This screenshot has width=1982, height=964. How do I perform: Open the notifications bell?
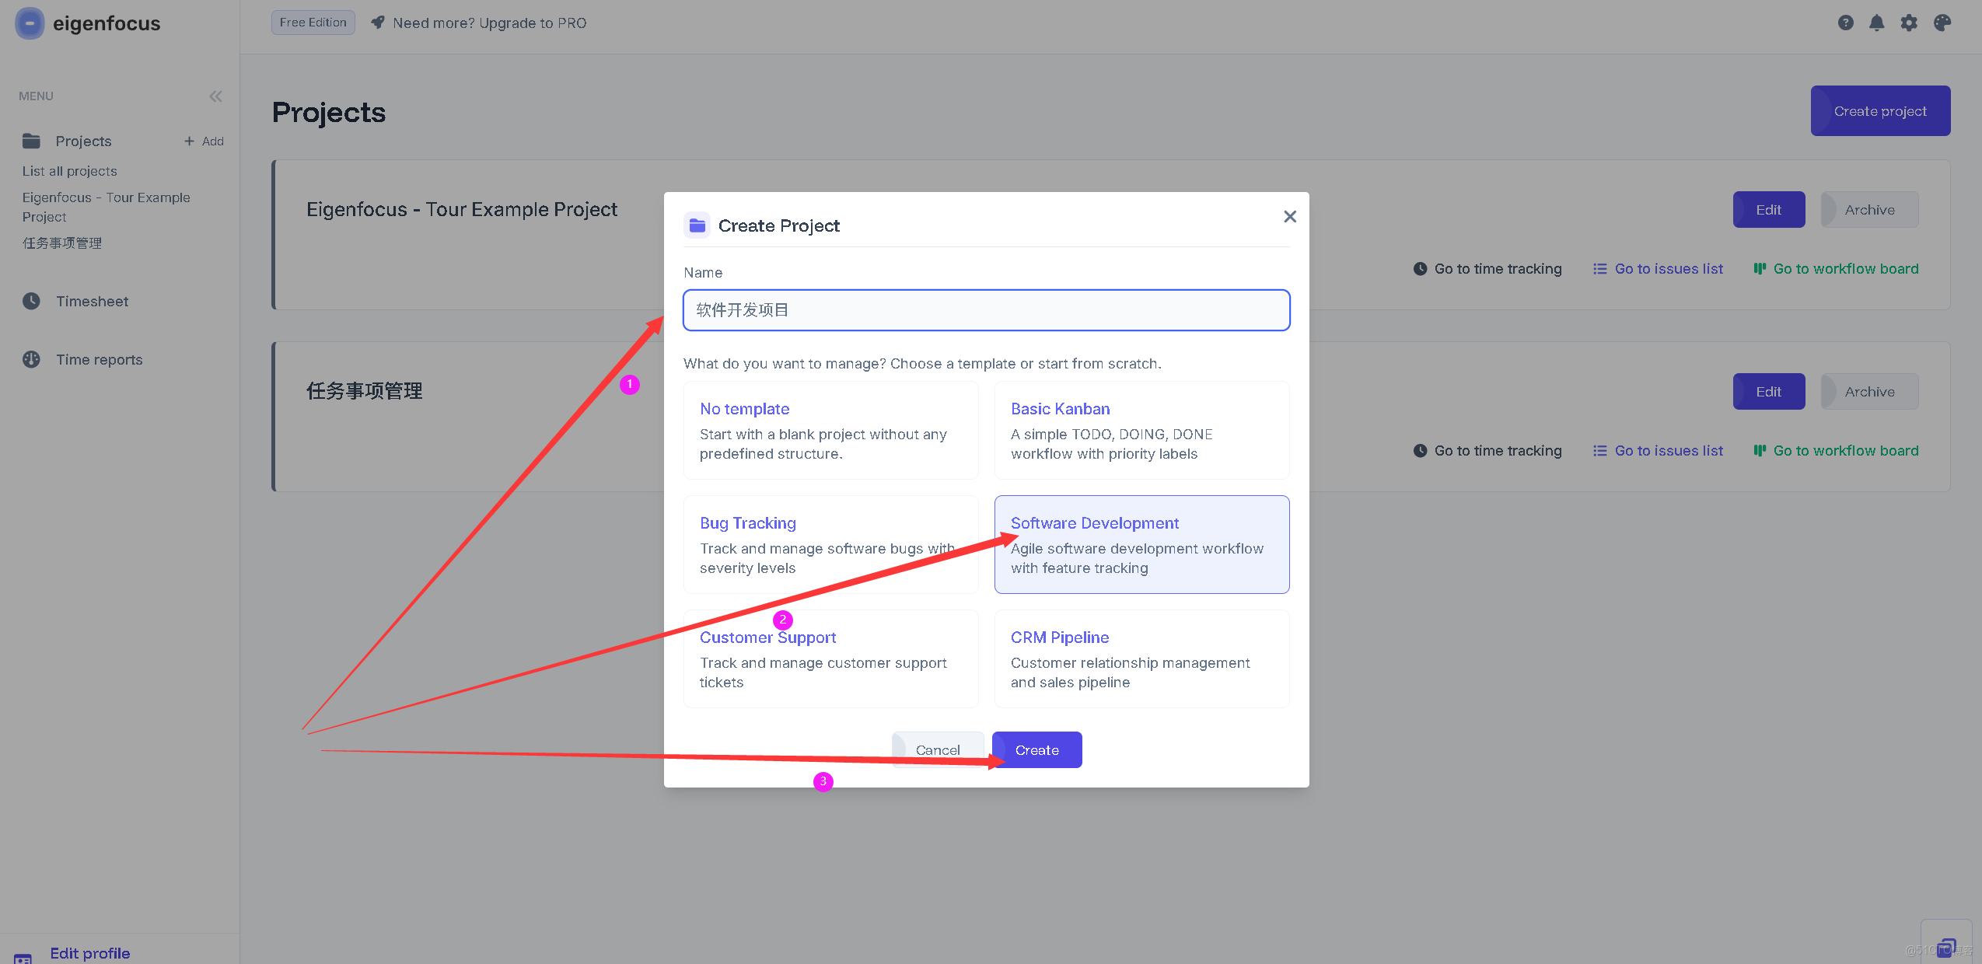click(1876, 23)
